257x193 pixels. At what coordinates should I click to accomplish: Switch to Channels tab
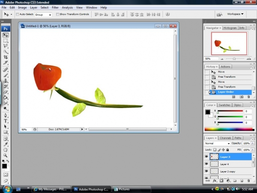225,138
